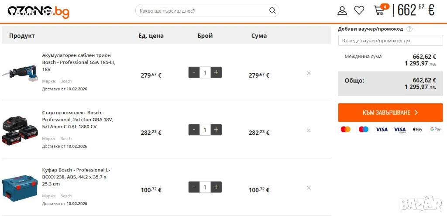
Task: Click quantity field for the GSA 185-LI saw
Action: point(205,72)
